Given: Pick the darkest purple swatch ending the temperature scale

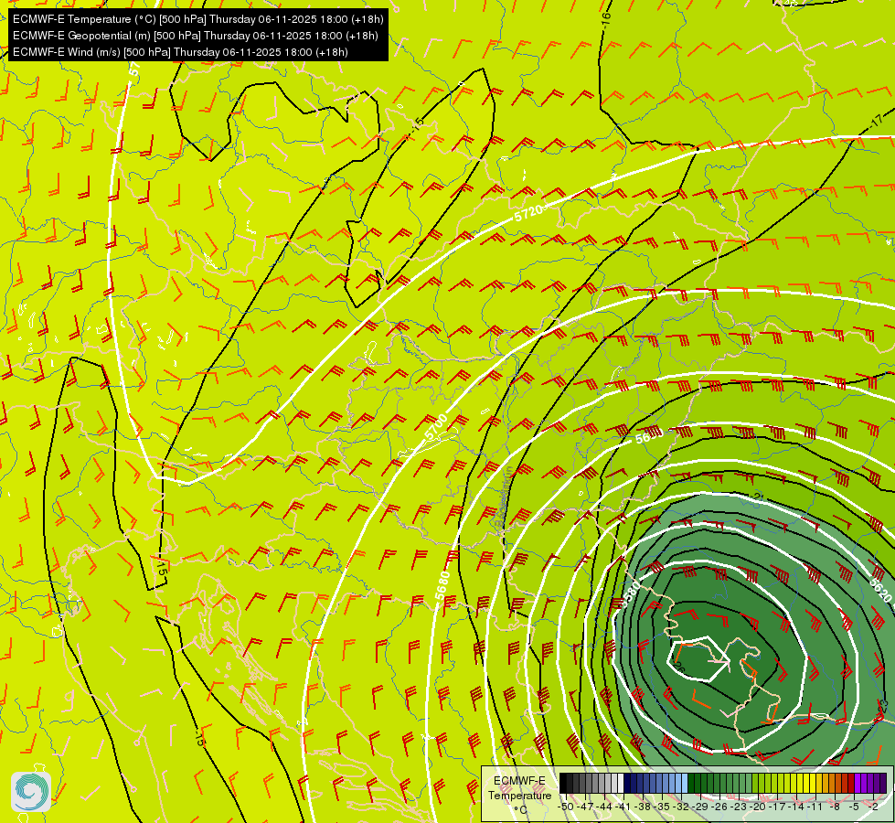Looking at the screenshot, I should pyautogui.click(x=883, y=783).
